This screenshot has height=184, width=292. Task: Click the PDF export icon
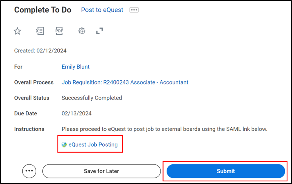[x=59, y=31]
